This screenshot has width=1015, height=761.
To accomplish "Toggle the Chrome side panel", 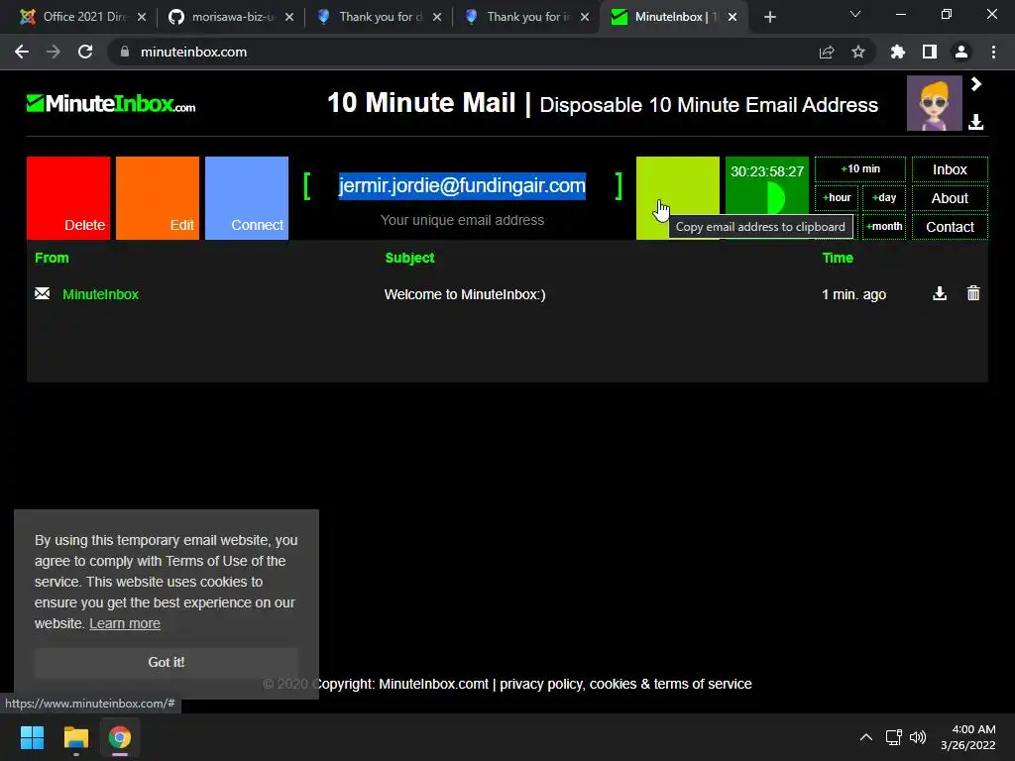I will 930,52.
